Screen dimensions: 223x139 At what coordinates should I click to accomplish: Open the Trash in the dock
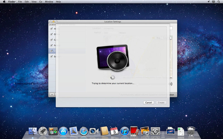point(191,131)
